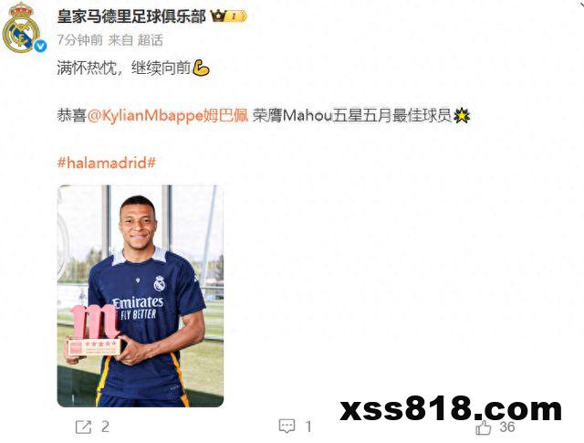Click the 荣膺Mahou五星五月最佳球员 text
The width and height of the screenshot is (584, 443).
coord(352,116)
